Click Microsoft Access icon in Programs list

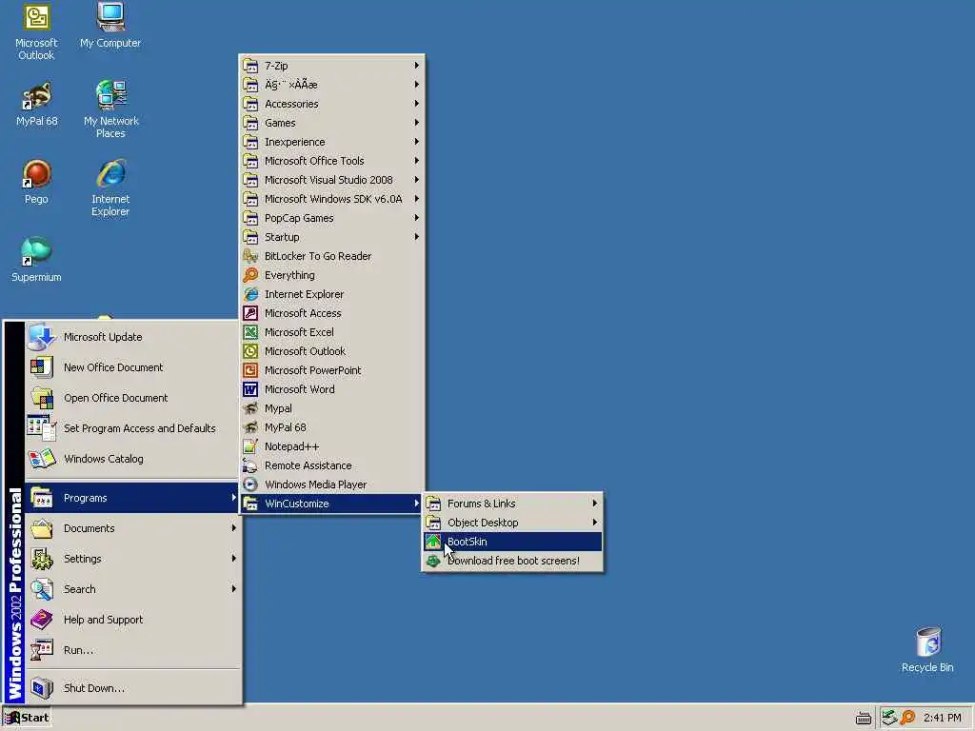coord(250,313)
